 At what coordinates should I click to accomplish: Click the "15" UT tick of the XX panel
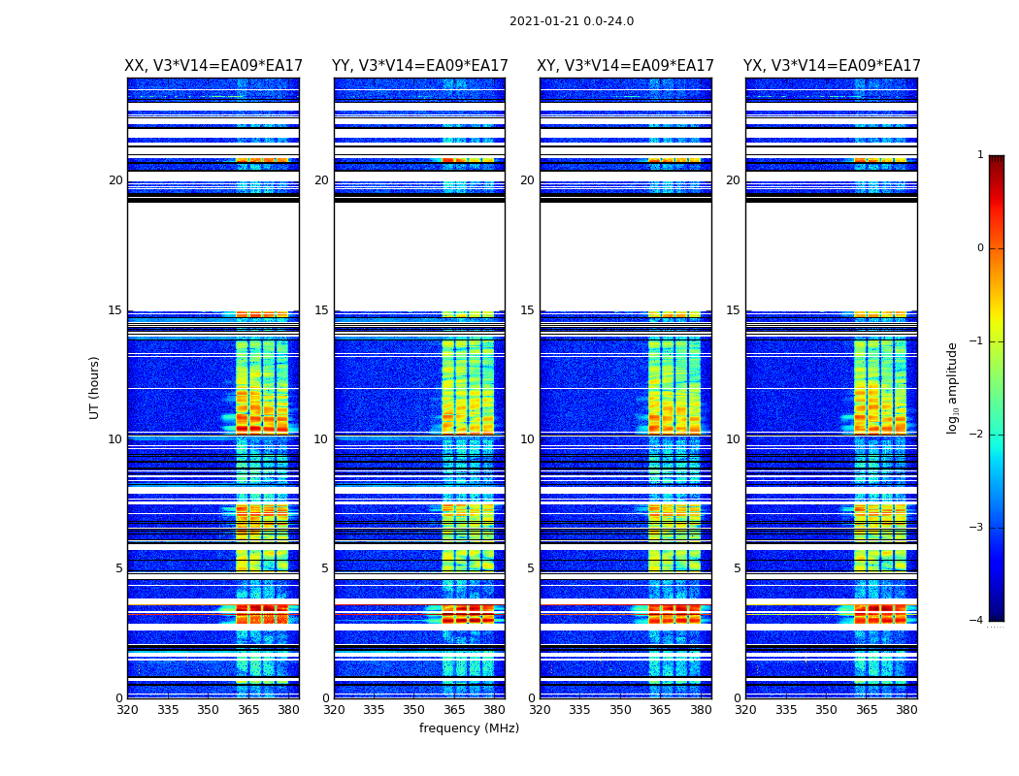(x=115, y=309)
